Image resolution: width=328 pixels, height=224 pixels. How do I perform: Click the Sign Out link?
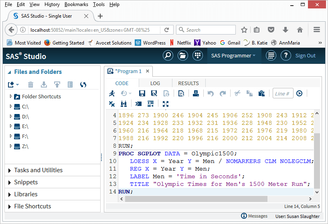[306, 56]
